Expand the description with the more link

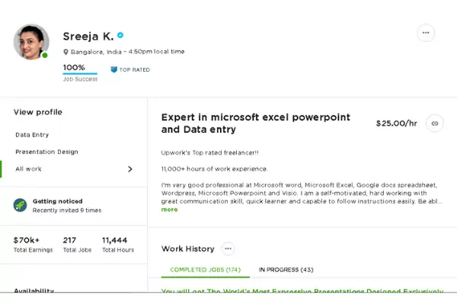pos(169,210)
